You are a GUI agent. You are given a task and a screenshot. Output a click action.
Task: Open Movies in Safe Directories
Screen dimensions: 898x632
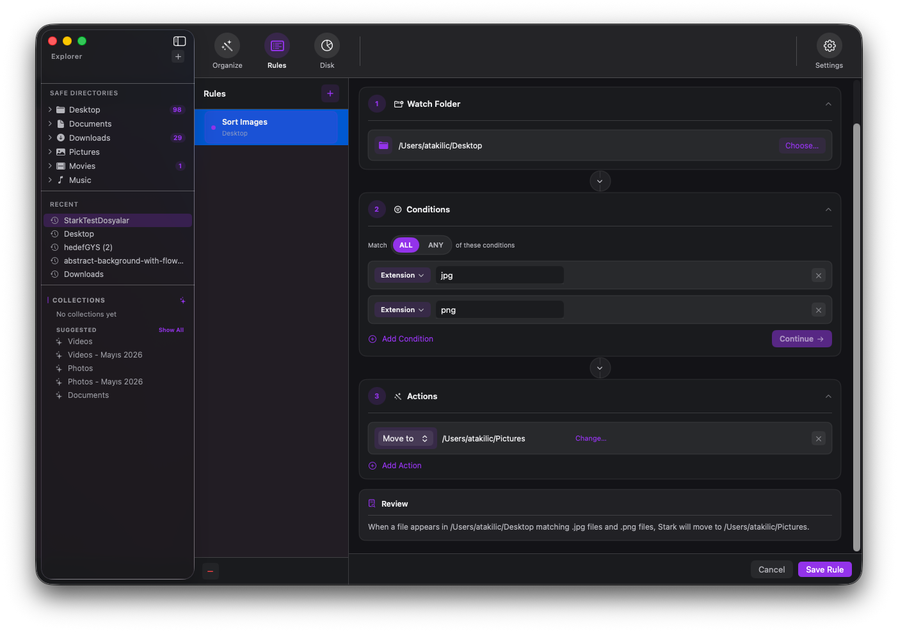coord(82,166)
